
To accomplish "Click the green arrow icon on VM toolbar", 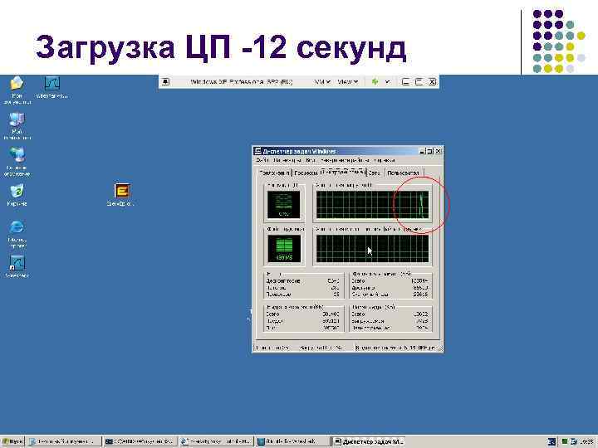I will [375, 81].
